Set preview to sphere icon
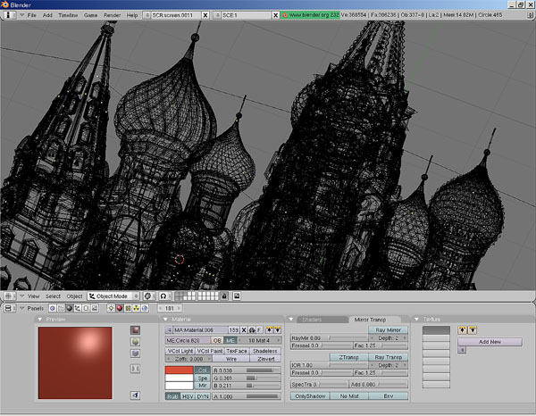The width and height of the screenshot is (536, 416). point(136,342)
